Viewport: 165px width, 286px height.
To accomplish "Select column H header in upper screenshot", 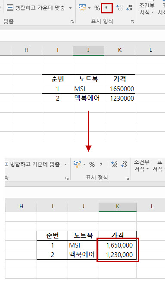I will (27, 50).
